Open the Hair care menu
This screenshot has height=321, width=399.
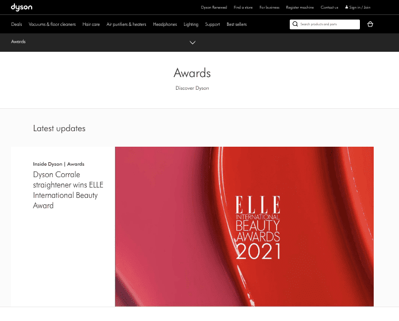91,24
